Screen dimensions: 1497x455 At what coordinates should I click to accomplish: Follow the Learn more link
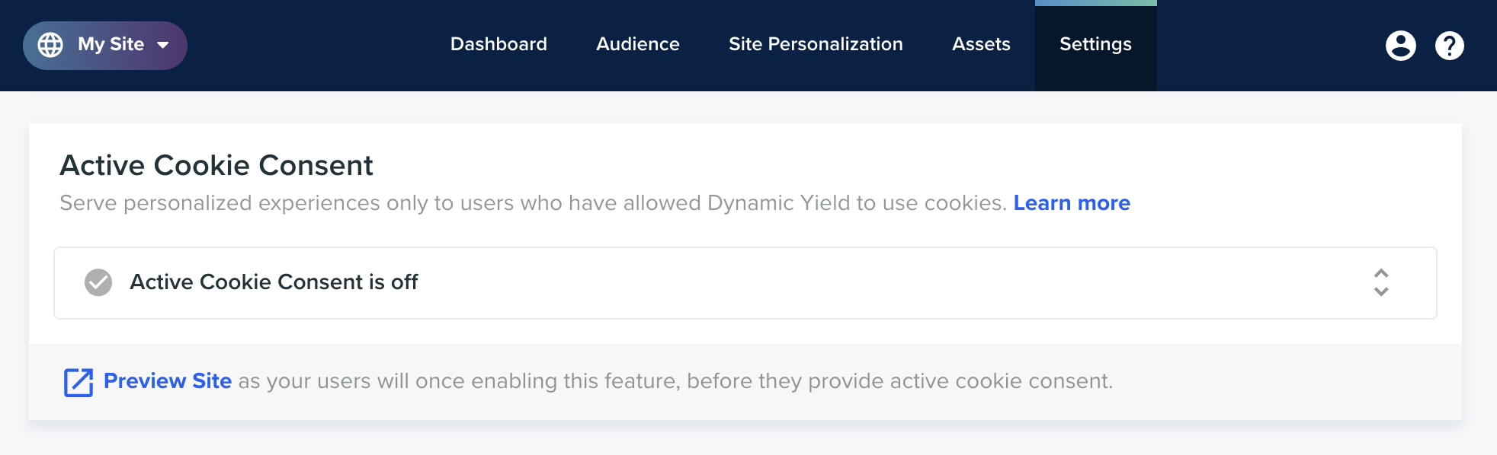tap(1072, 203)
